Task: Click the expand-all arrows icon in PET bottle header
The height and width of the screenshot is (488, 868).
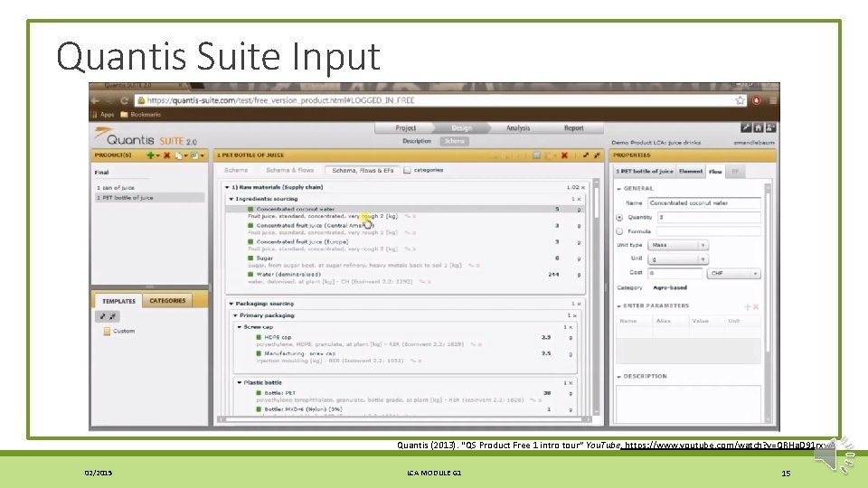Action: [586, 155]
